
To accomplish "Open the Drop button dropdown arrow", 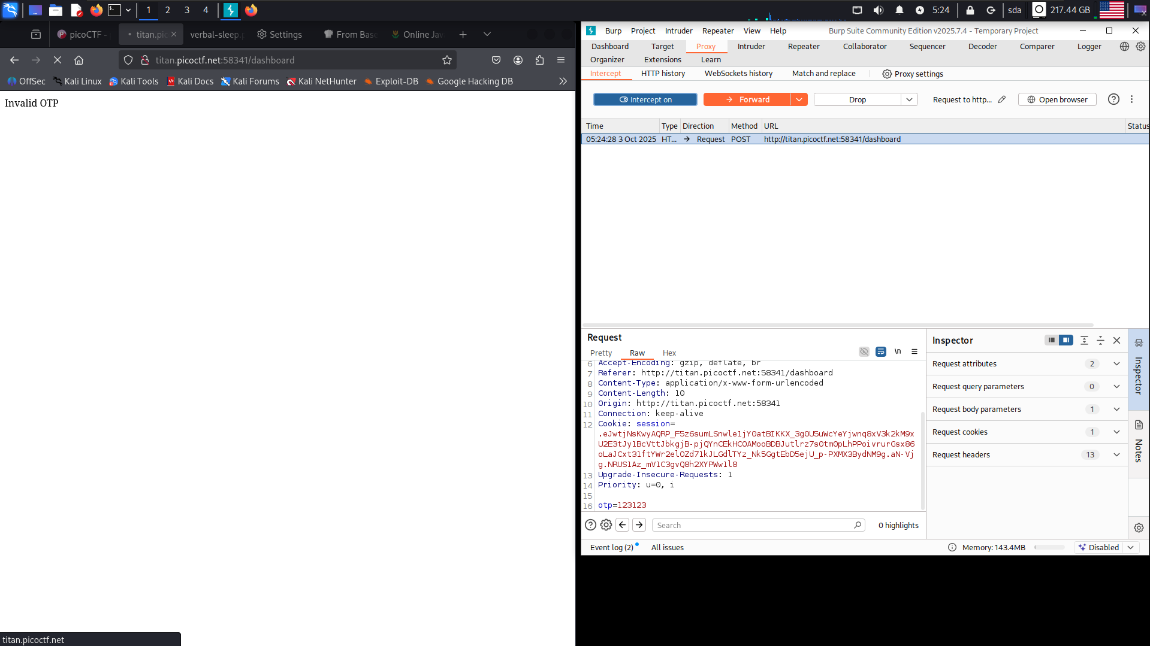I will 909,99.
